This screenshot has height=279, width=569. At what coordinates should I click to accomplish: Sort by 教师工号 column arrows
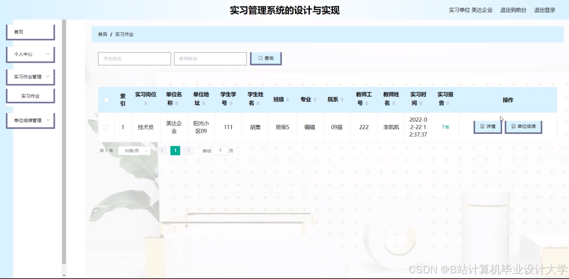point(367,103)
